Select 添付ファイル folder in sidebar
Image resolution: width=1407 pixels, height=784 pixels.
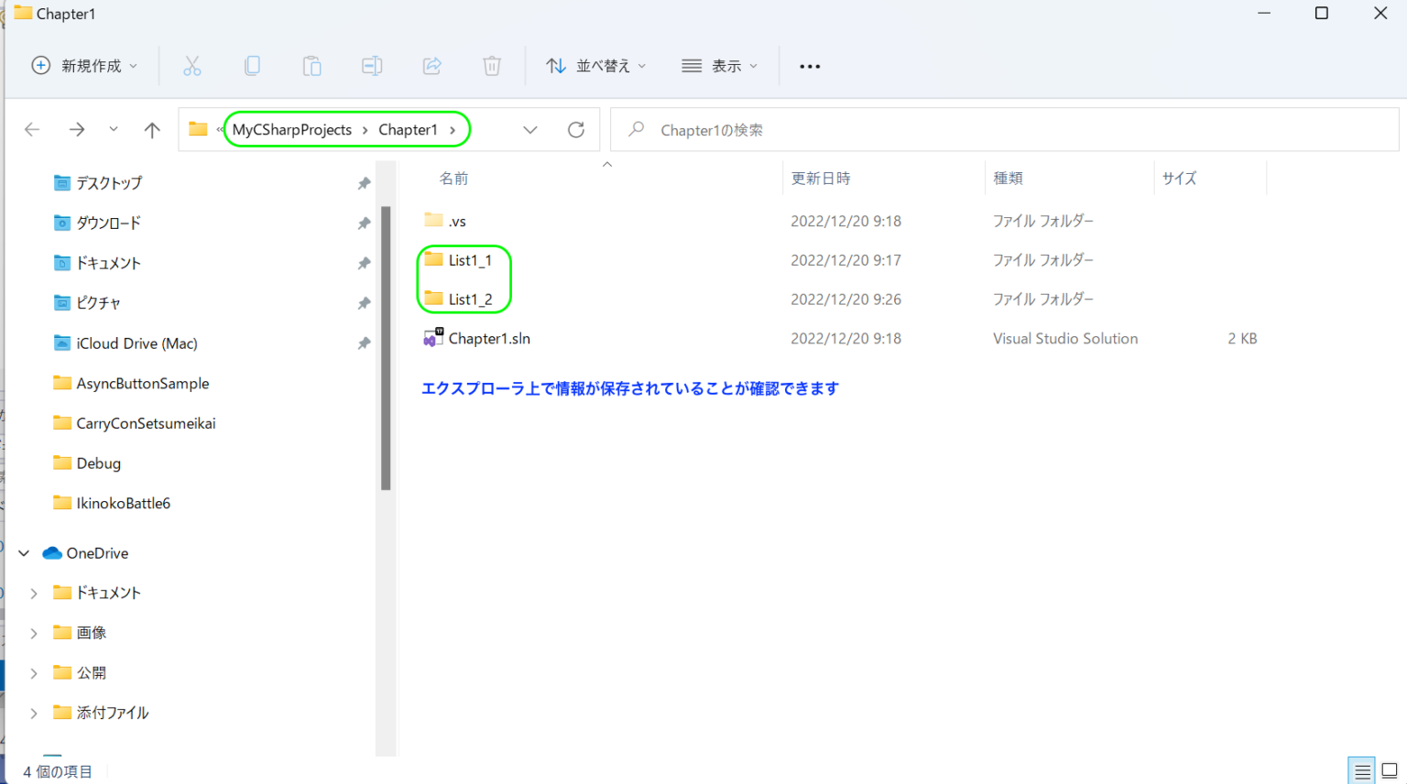[x=112, y=713]
